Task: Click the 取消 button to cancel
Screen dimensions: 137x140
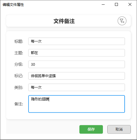Action: [119, 129]
